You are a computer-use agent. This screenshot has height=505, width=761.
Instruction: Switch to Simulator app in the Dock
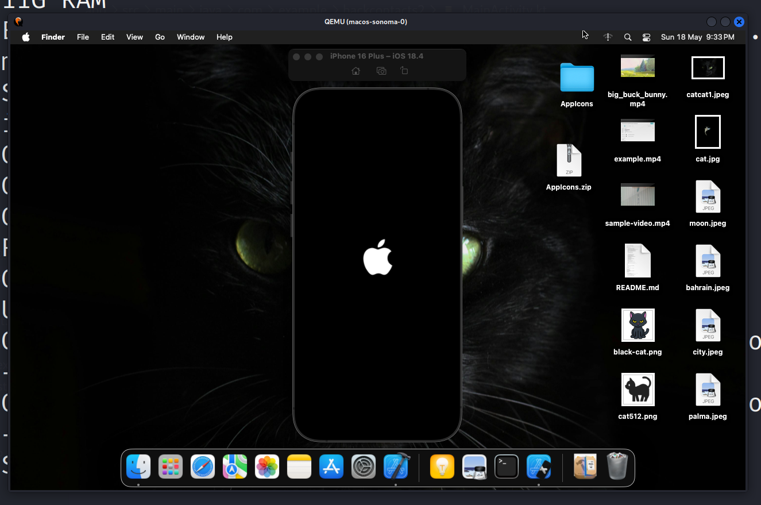[x=539, y=467]
